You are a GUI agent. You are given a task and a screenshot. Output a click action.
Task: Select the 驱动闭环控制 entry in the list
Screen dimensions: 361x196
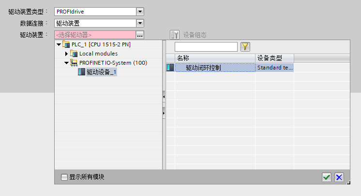point(203,68)
